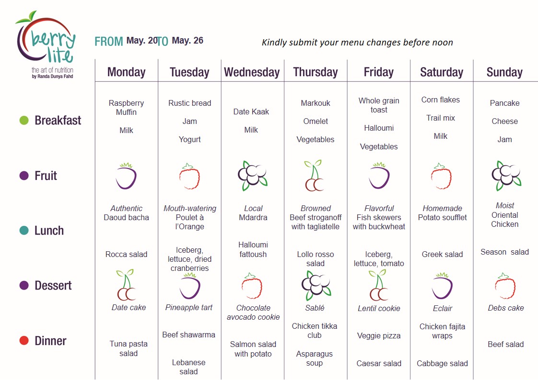Select the Veggie pizza dinner item
Image resolution: width=538 pixels, height=380 pixels.
pos(379,335)
